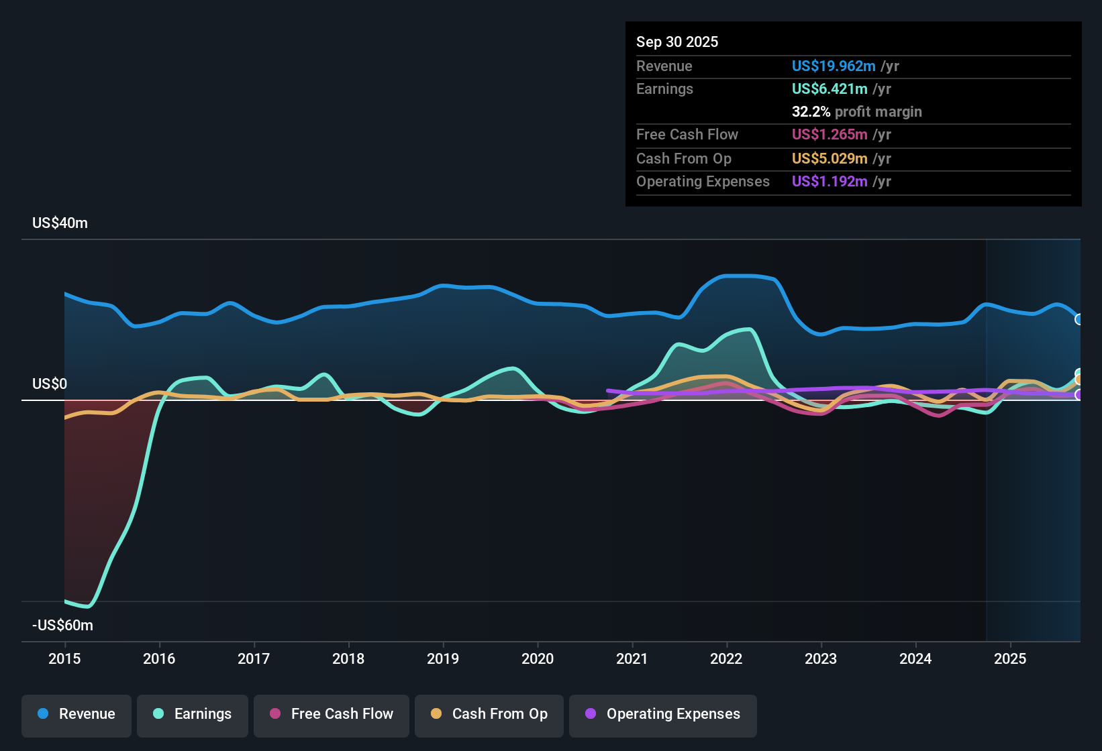Select the 2025 axis label
Screen dimensions: 1102x751
pyautogui.click(x=1011, y=659)
